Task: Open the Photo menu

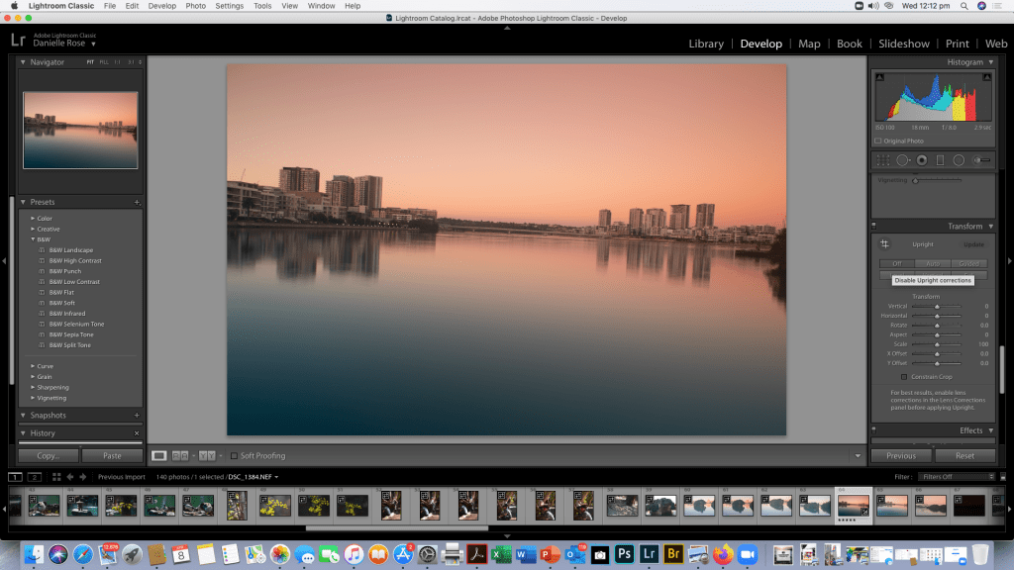Action: pos(196,6)
